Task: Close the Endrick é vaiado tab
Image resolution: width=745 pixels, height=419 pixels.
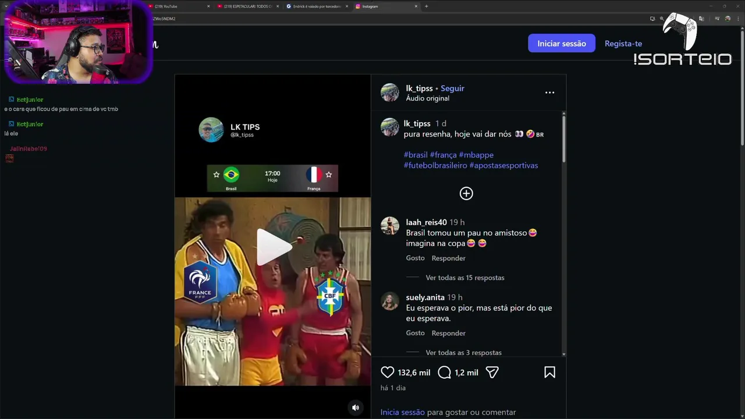Action: (347, 6)
